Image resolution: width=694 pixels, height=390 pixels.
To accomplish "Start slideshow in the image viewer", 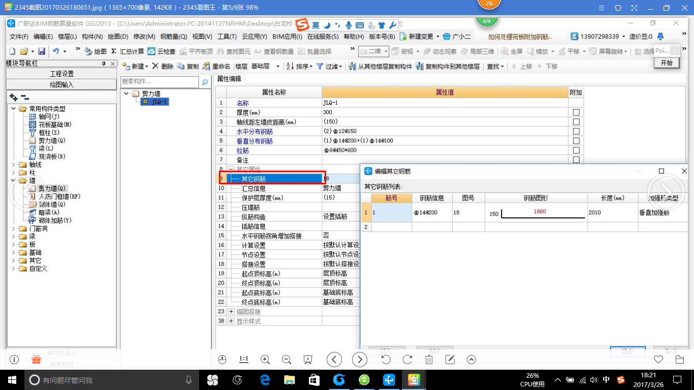I will point(307,360).
